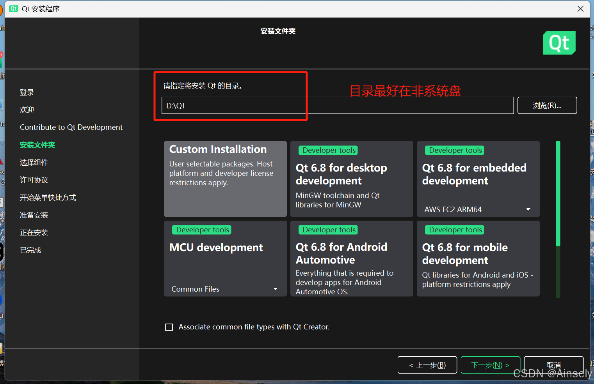Click the 已完成 sidebar step
Screen dimensions: 594x384
click(x=30, y=250)
